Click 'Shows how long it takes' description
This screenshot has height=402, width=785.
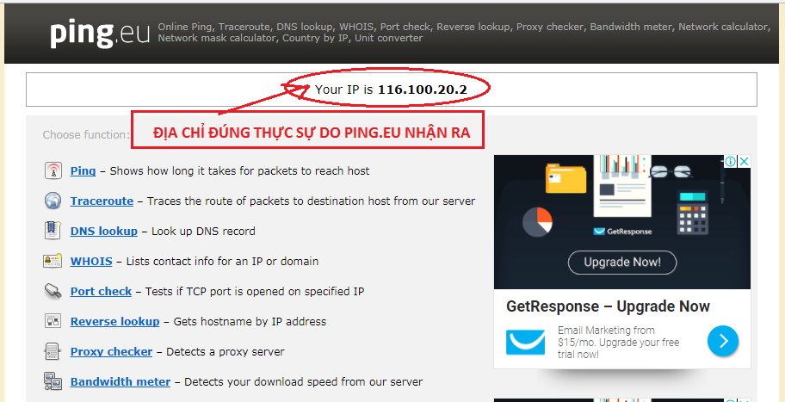[239, 170]
